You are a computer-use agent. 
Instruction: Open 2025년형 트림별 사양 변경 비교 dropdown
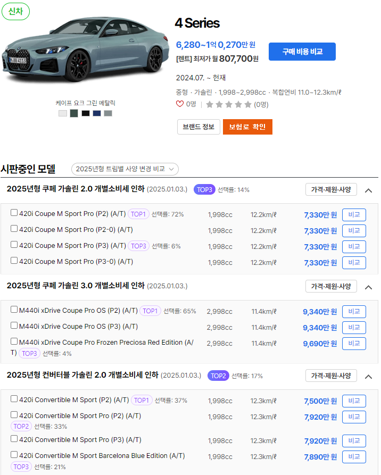[x=125, y=169]
